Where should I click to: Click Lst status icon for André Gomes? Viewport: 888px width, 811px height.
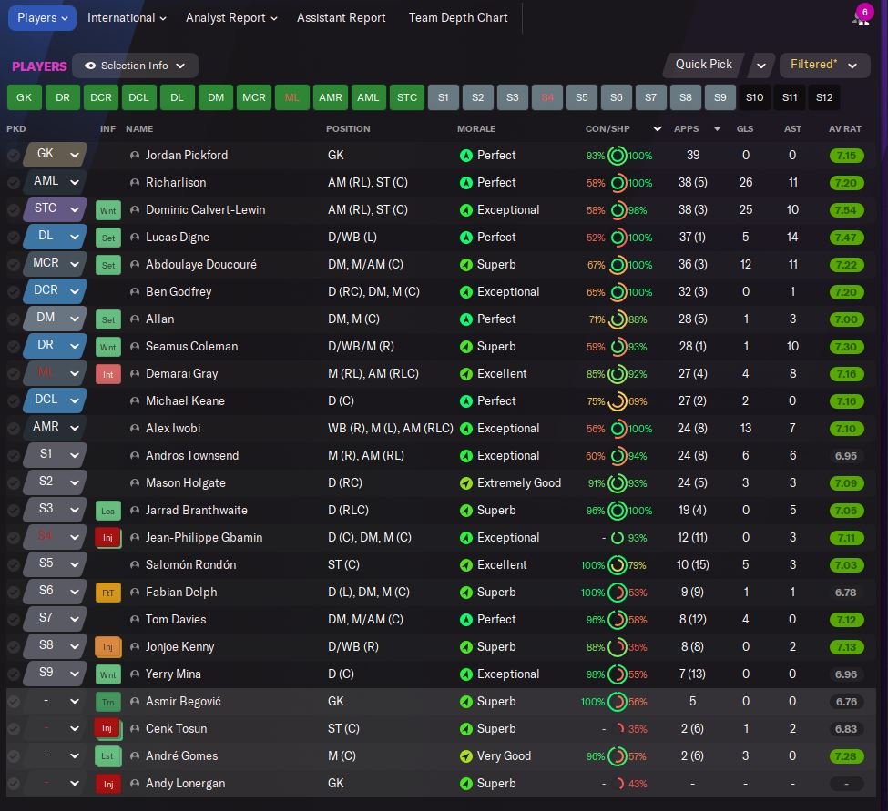point(107,756)
